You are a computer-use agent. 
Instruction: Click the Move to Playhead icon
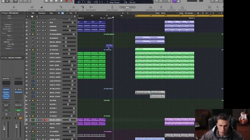[112, 7]
